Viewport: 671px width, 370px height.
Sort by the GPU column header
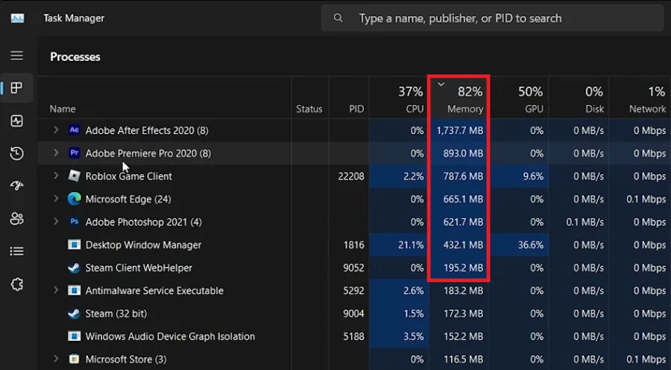[519, 99]
